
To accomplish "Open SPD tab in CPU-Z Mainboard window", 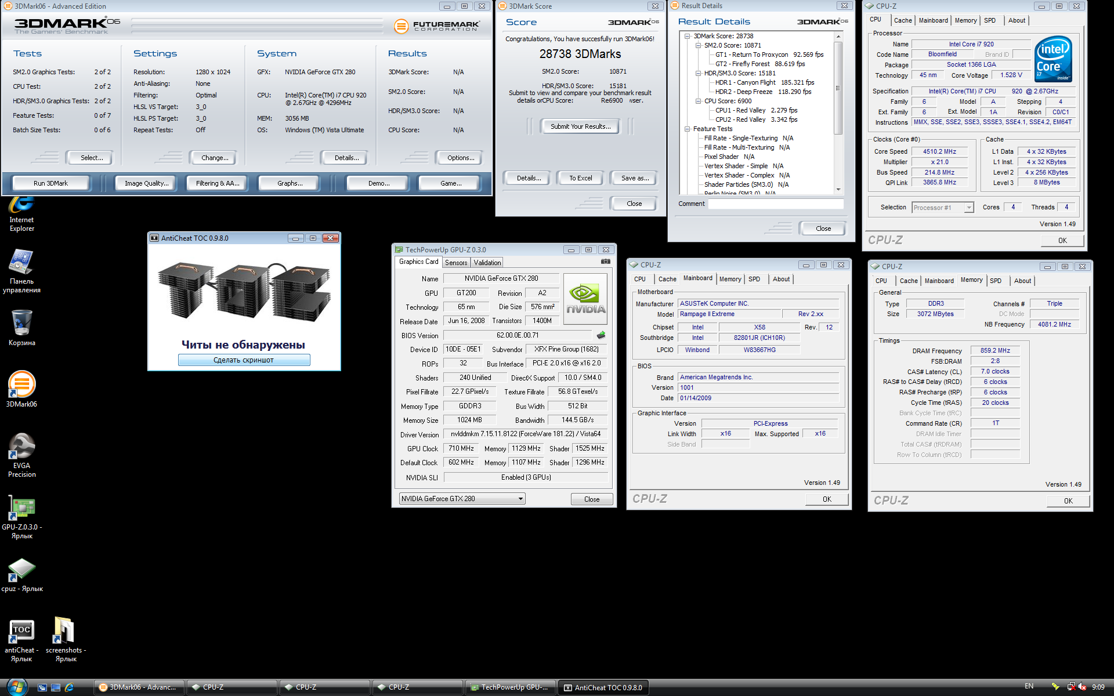I will click(754, 279).
